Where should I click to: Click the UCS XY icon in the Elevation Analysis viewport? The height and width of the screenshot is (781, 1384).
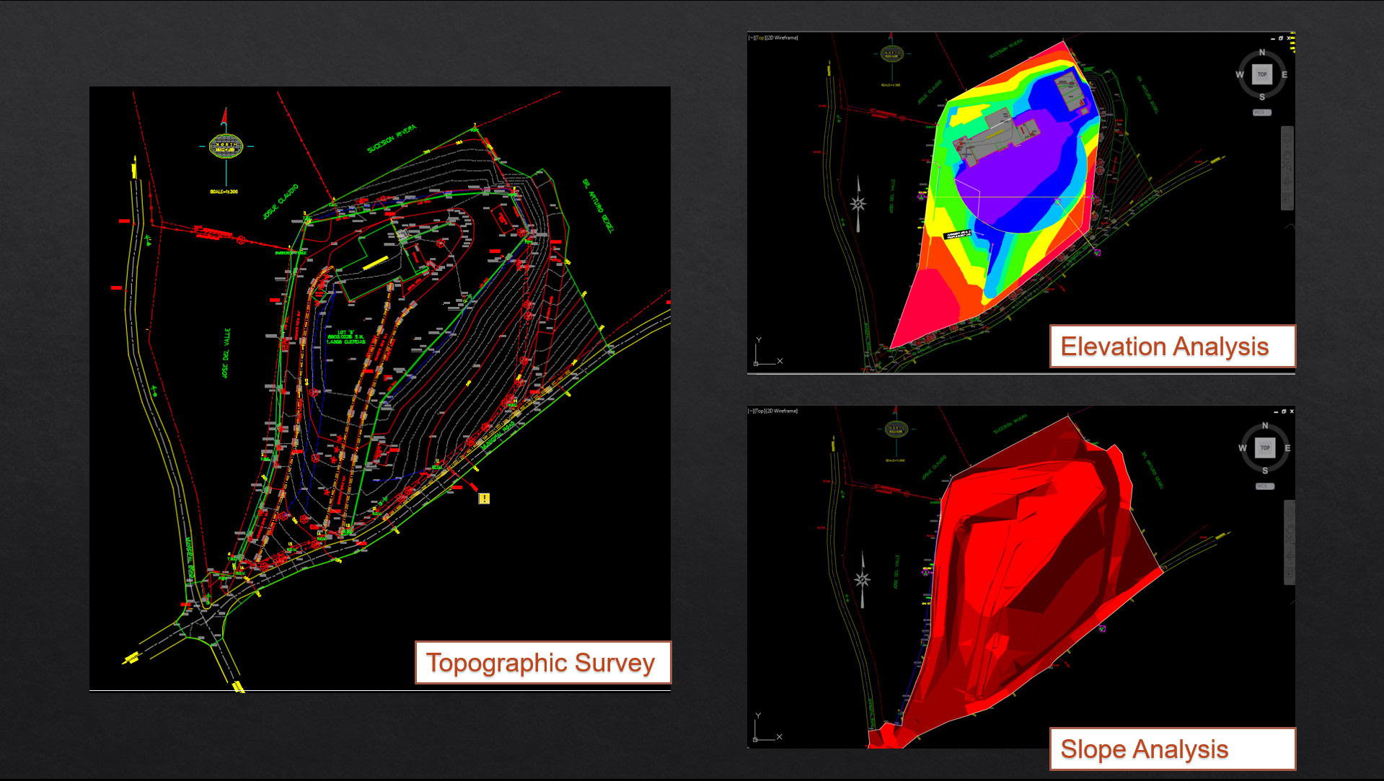767,352
